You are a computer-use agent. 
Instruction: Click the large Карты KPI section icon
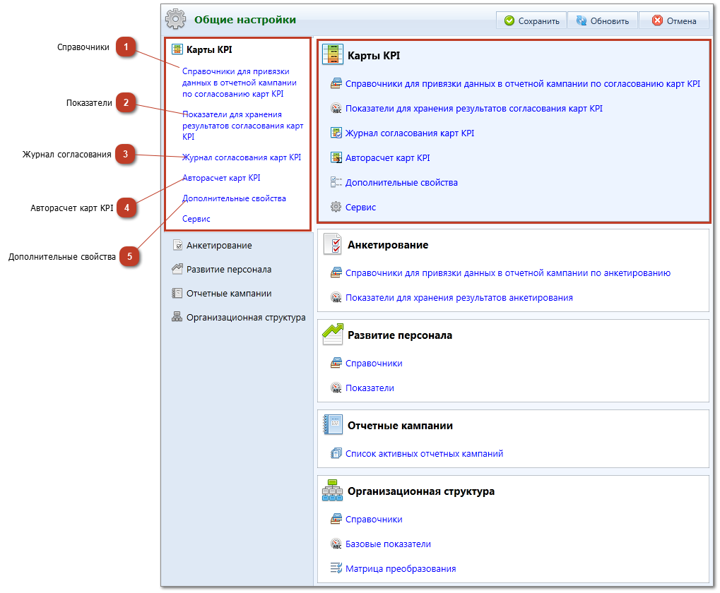point(333,54)
